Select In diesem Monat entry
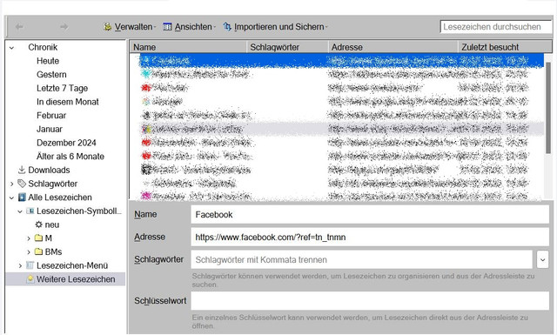Viewport: 557px width, 335px height. 68,102
